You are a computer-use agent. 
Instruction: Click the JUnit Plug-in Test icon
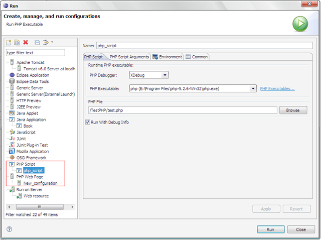point(12,145)
